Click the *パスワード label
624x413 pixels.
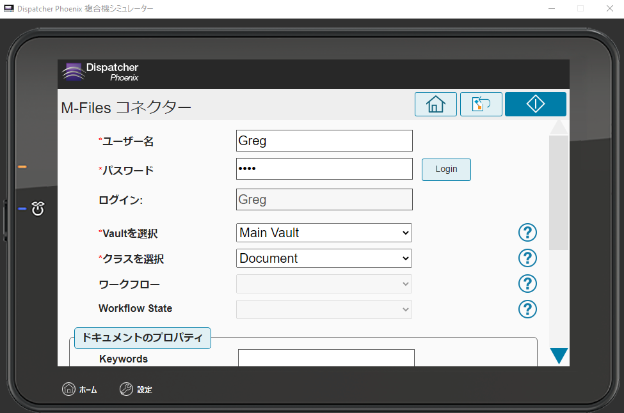(126, 171)
